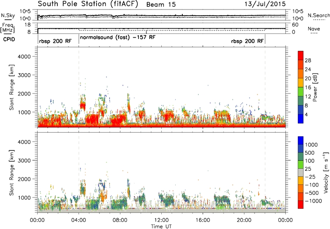330x229 pixels.
Task: Click the 'Power [dB]' colorbar title
Action: pos(315,87)
